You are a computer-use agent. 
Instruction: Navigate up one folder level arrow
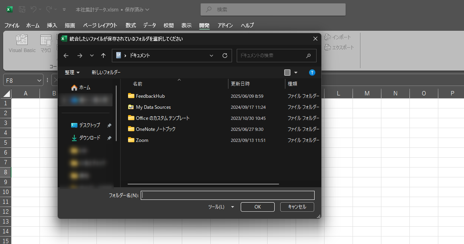pyautogui.click(x=103, y=56)
